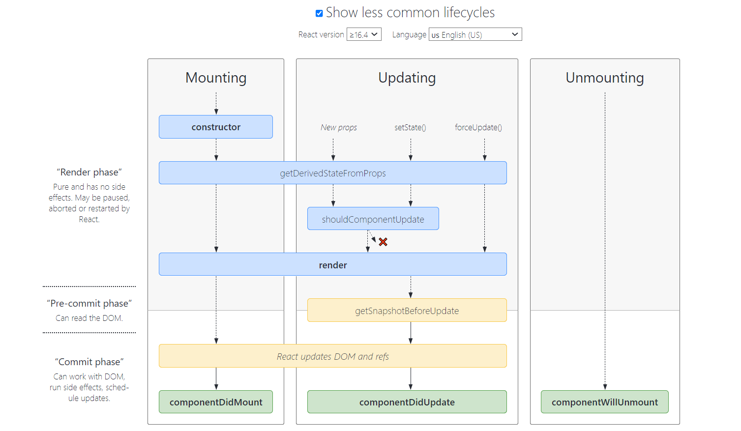
Task: Select the Updating column heading
Action: coord(407,78)
